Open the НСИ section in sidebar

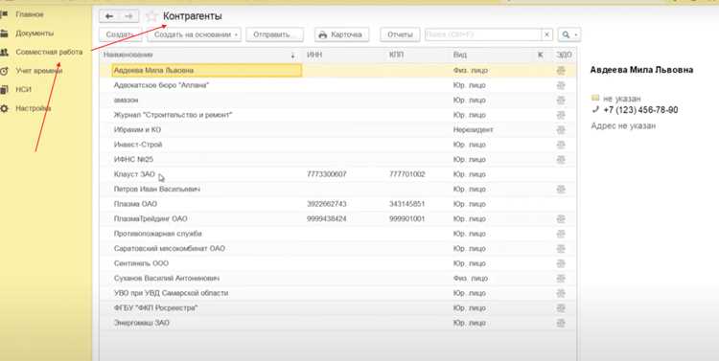click(23, 90)
